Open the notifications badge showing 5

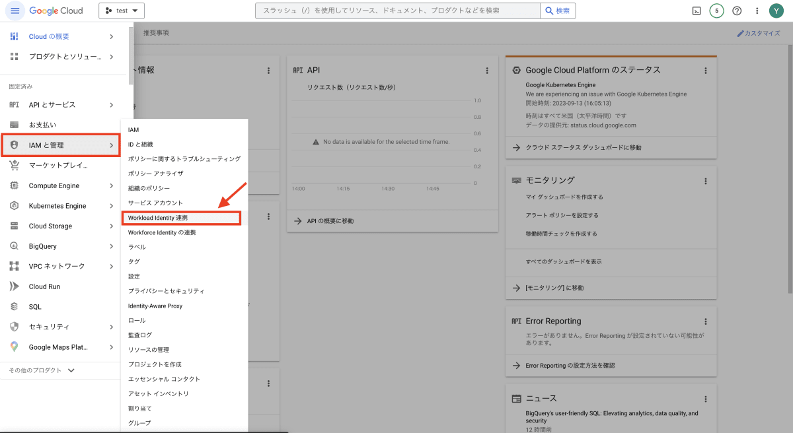[x=716, y=11]
